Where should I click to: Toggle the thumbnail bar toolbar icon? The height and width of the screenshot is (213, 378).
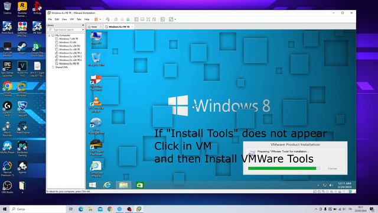pyautogui.click(x=142, y=20)
